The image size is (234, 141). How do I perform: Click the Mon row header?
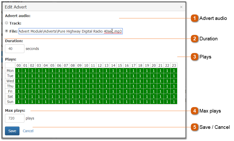(x=10, y=71)
